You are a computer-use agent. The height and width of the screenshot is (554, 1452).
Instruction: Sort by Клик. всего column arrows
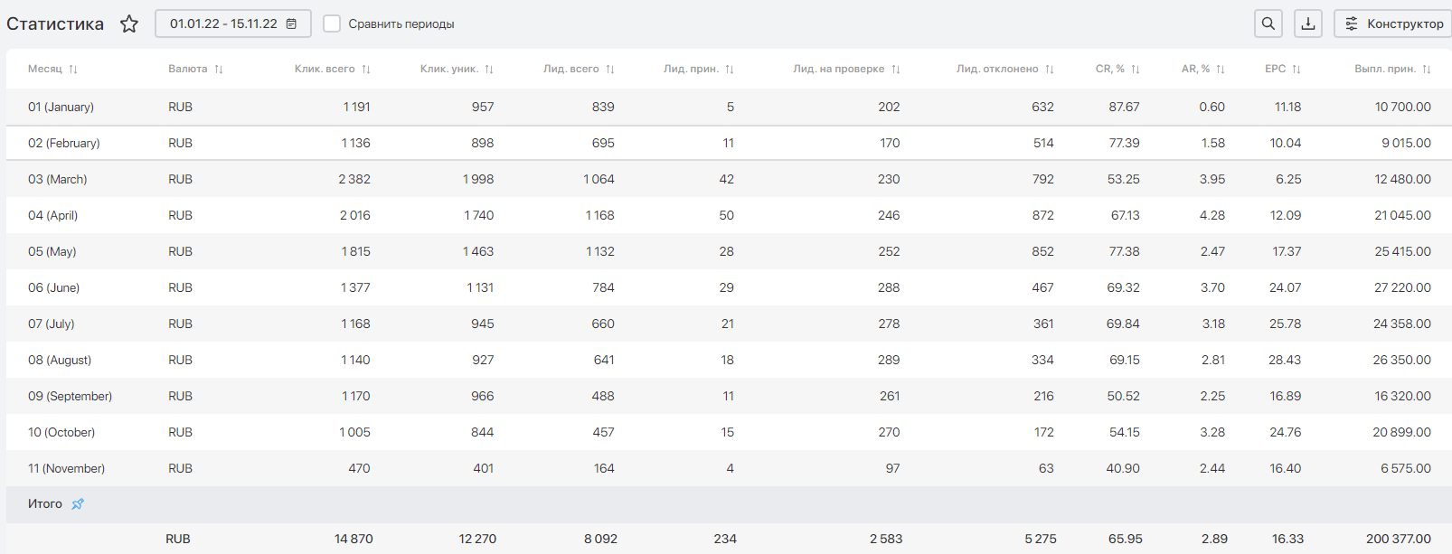tap(366, 70)
